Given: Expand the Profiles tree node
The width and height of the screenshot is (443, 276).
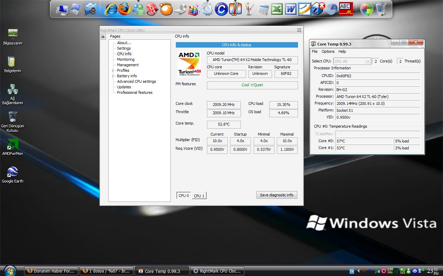Looking at the screenshot, I should click(x=113, y=70).
